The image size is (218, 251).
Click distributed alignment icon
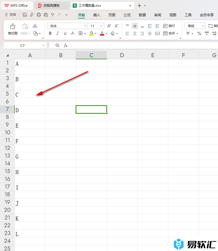click(x=157, y=33)
